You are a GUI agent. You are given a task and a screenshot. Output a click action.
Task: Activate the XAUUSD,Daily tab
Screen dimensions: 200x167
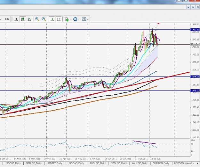pyautogui.click(x=140, y=163)
